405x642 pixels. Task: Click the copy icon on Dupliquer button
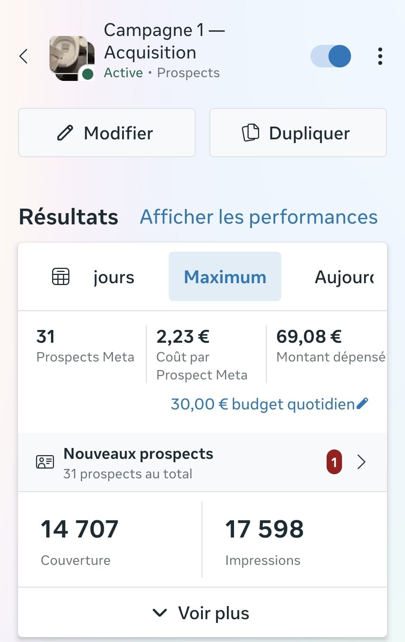coord(250,133)
